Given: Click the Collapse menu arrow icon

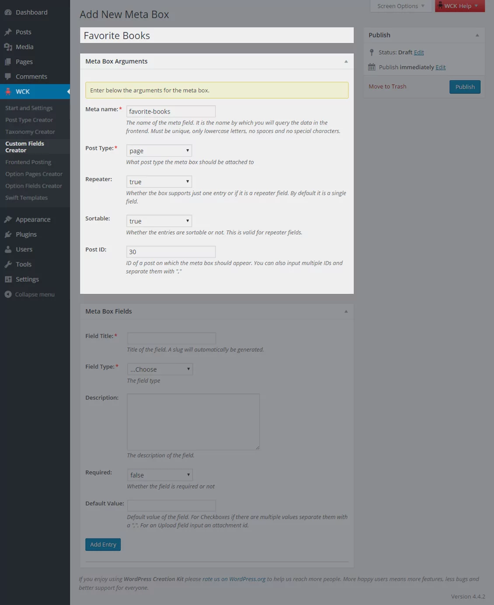Looking at the screenshot, I should point(8,294).
